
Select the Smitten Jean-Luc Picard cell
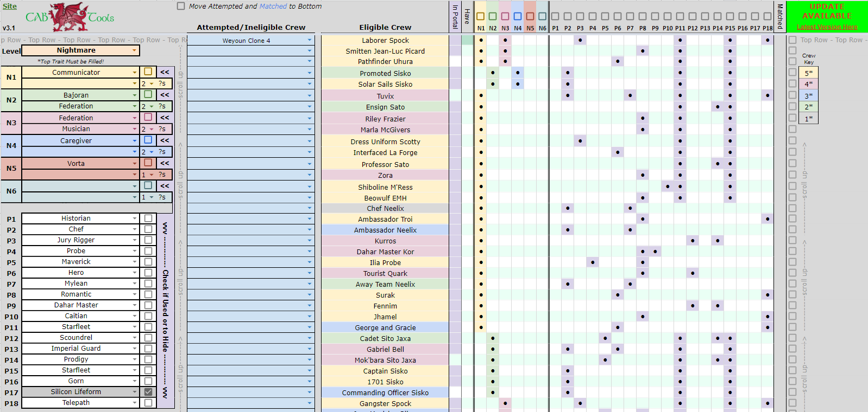click(x=385, y=51)
